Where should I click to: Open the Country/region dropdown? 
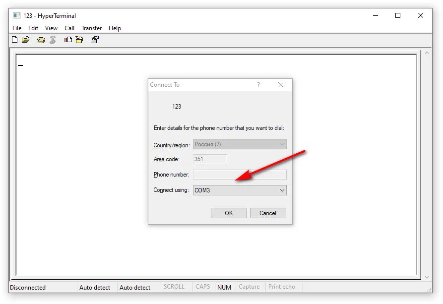coord(240,144)
